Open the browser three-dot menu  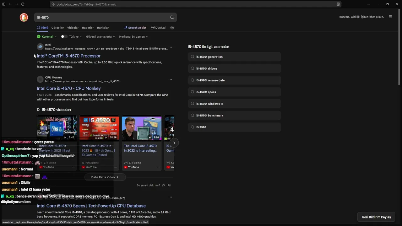tap(368, 4)
